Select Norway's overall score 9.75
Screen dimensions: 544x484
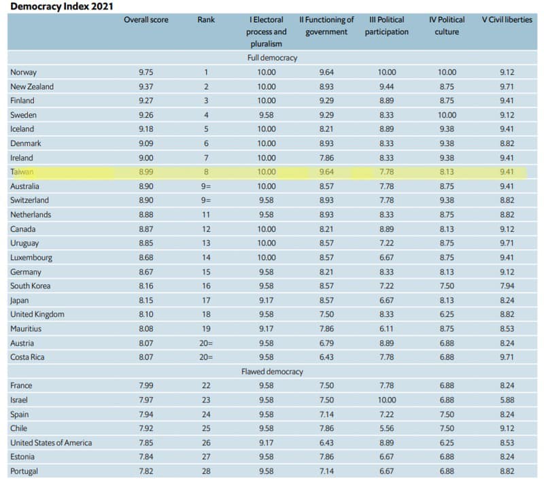pos(146,72)
